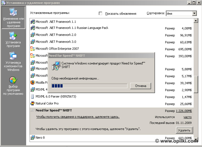Click the 96,91МБ size value
This screenshot has width=202, height=147.
coord(186,35)
